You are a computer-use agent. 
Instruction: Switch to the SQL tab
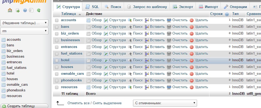point(92,7)
